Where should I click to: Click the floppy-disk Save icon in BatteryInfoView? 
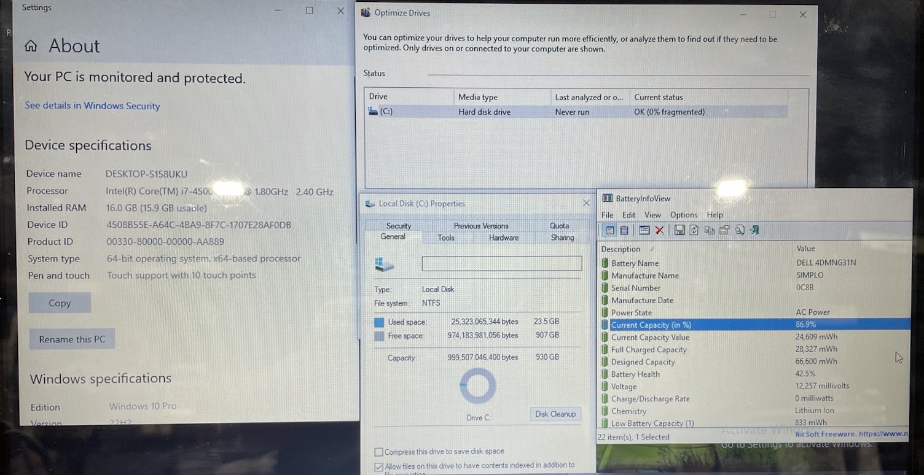pos(679,230)
